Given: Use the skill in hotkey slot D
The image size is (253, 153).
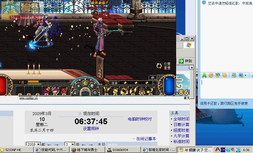Looking at the screenshot, I should [125, 90].
